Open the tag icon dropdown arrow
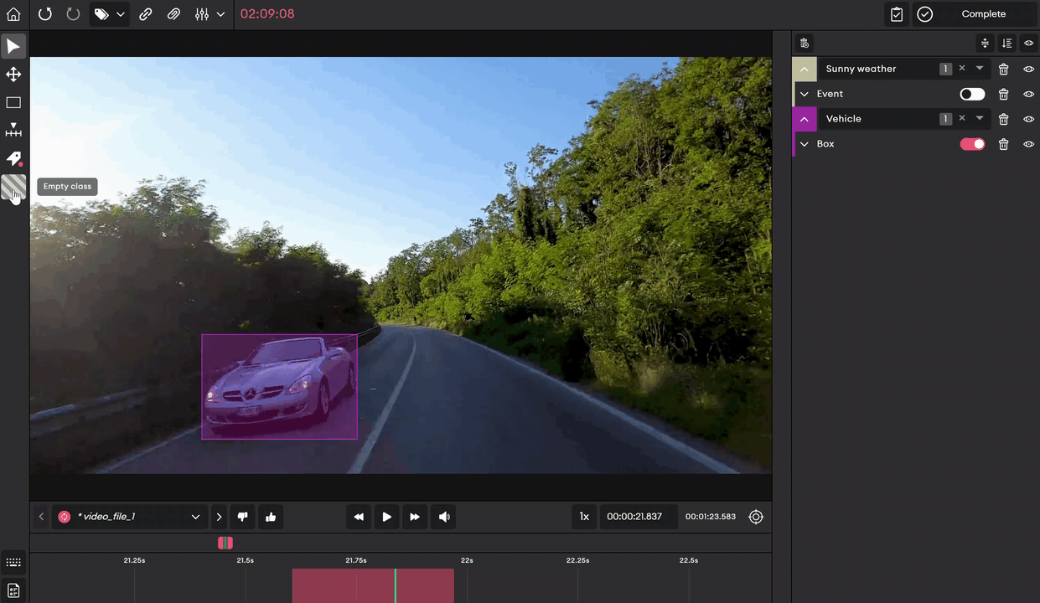The image size is (1040, 603). tap(121, 14)
